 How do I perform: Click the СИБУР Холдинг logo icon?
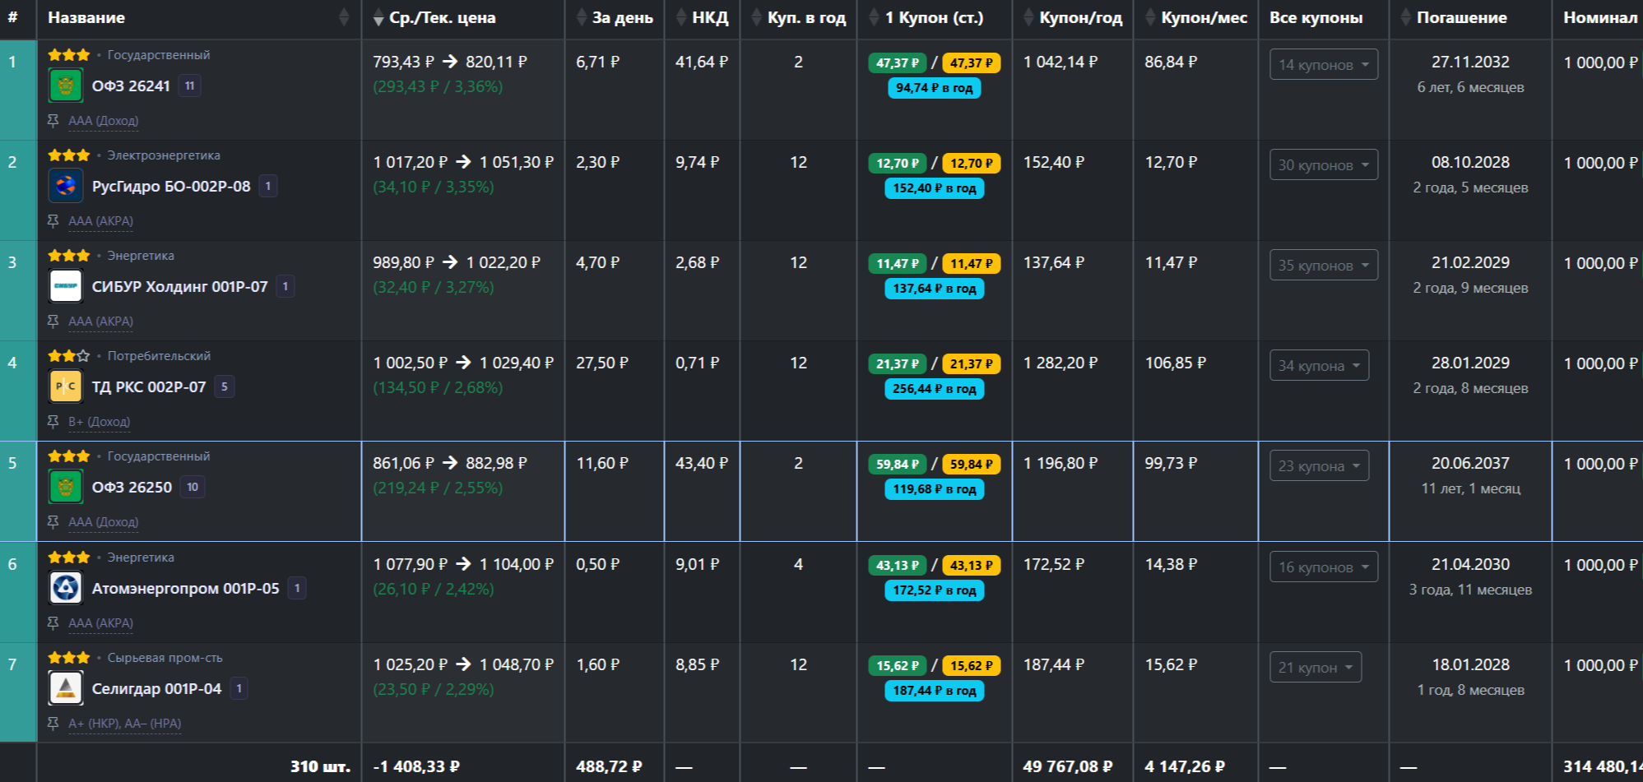[x=66, y=286]
